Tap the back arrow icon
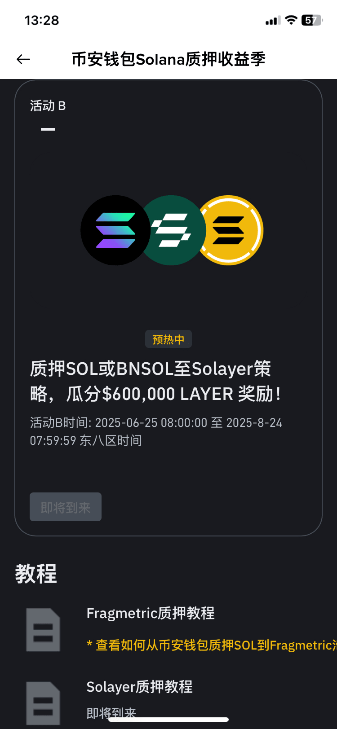This screenshot has height=729, width=337. click(x=23, y=59)
